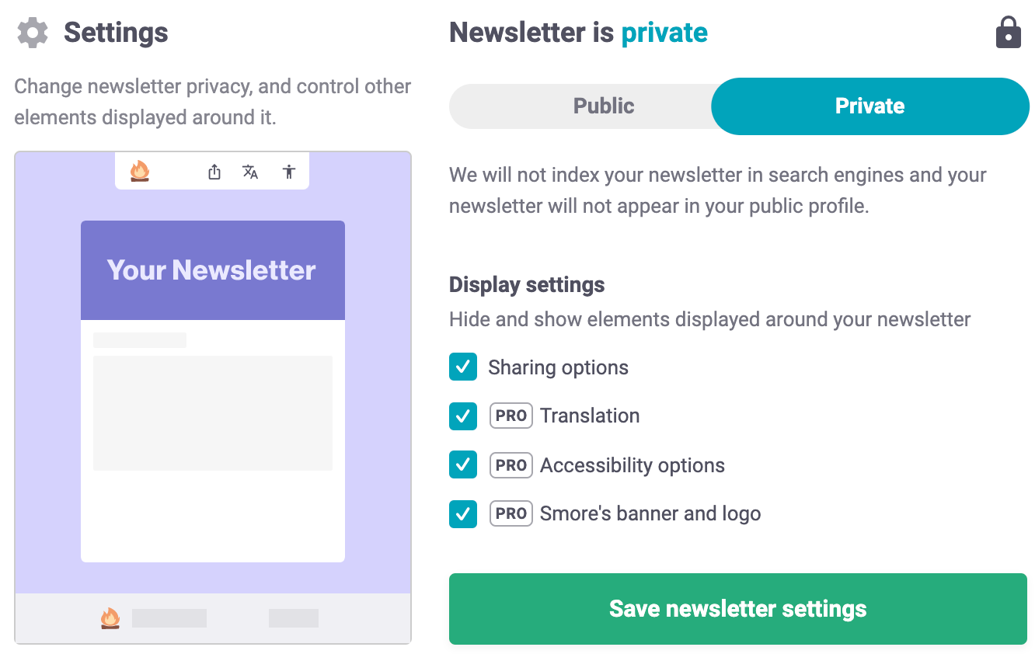1035x654 pixels.
Task: Switch the newsletter to Public
Action: pyautogui.click(x=604, y=106)
